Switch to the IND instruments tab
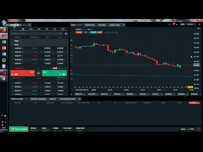The image size is (203, 152). [39, 29]
